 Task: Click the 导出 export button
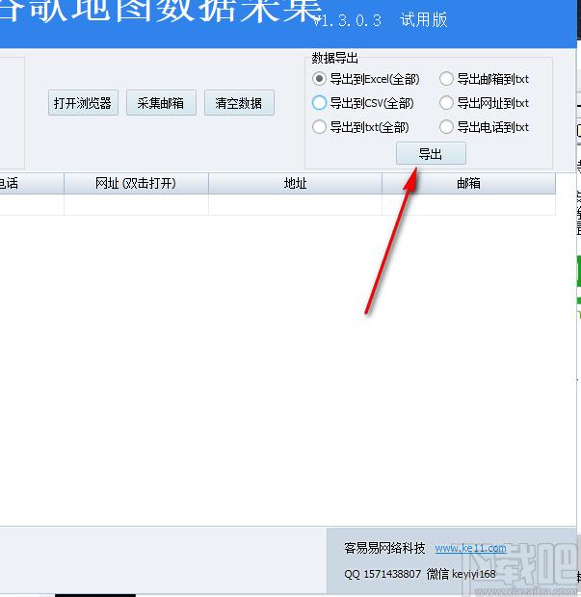(x=431, y=153)
